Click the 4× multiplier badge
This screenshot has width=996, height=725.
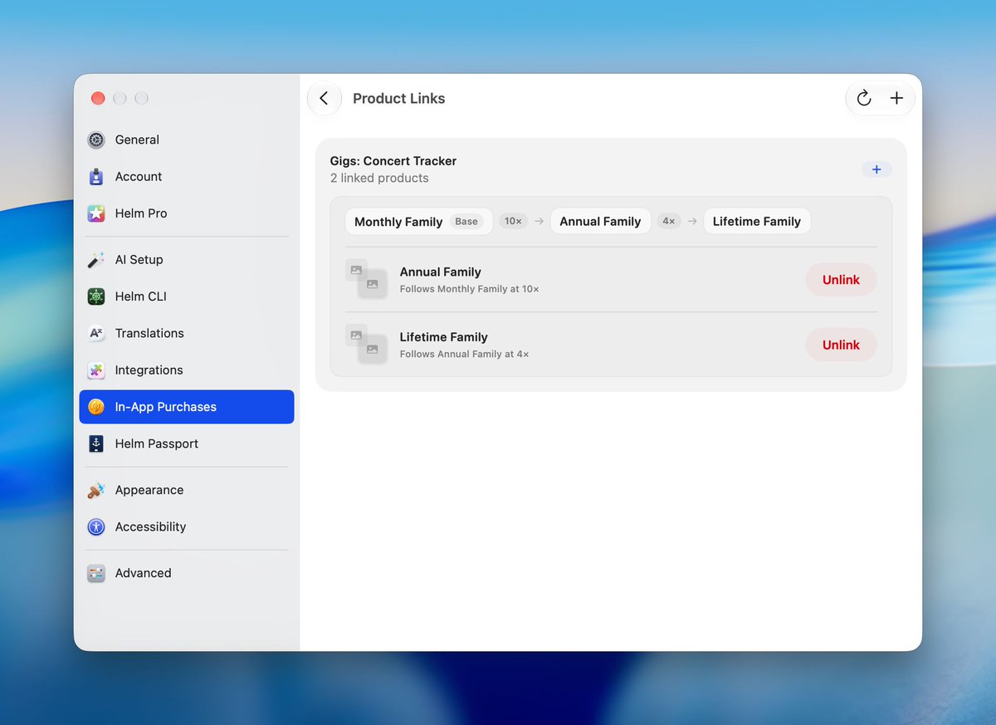click(669, 222)
